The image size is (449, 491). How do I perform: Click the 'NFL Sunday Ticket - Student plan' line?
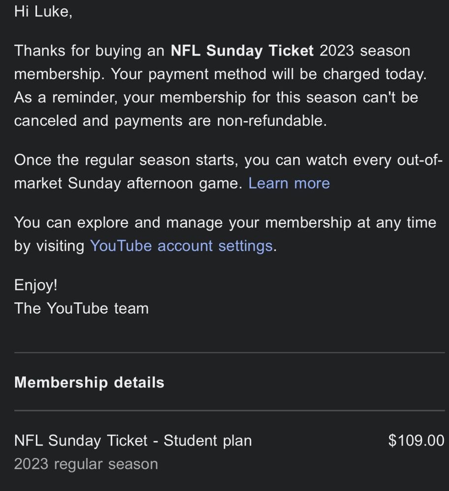pyautogui.click(x=133, y=440)
